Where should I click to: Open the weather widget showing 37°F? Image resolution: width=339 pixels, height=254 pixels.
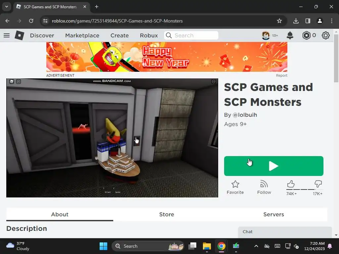[18, 246]
